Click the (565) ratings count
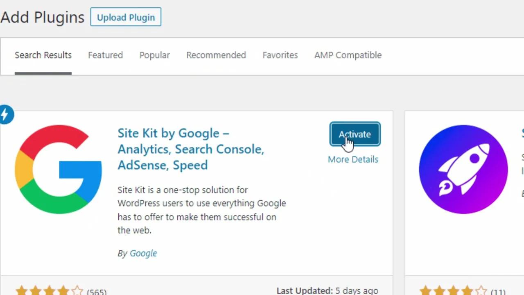The image size is (524, 295). (97, 291)
